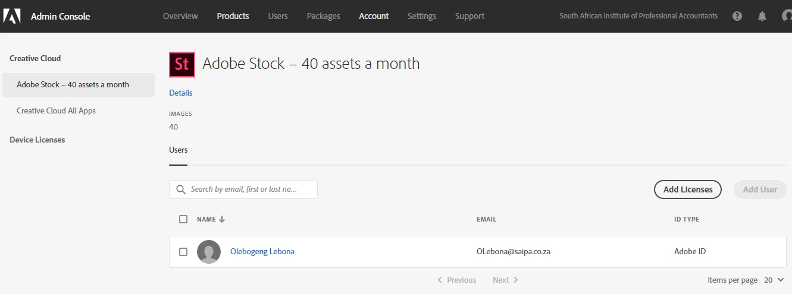792x294 pixels.
Task: Click the Previous page button
Action: 456,280
